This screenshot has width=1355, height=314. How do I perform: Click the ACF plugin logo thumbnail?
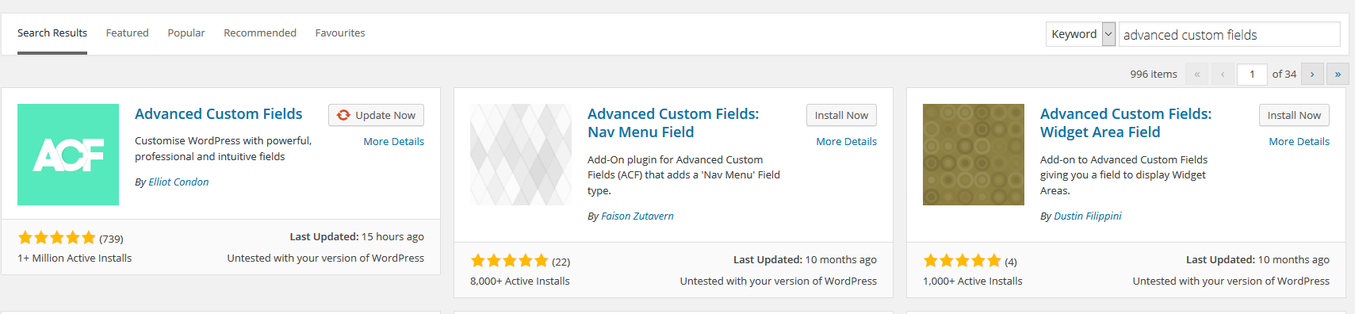coord(68,155)
